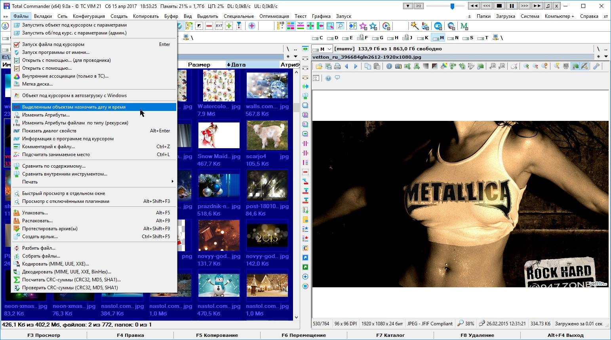Click the magnifier search icon in main toolbar
The height and width of the screenshot is (340, 611).
(340, 26)
